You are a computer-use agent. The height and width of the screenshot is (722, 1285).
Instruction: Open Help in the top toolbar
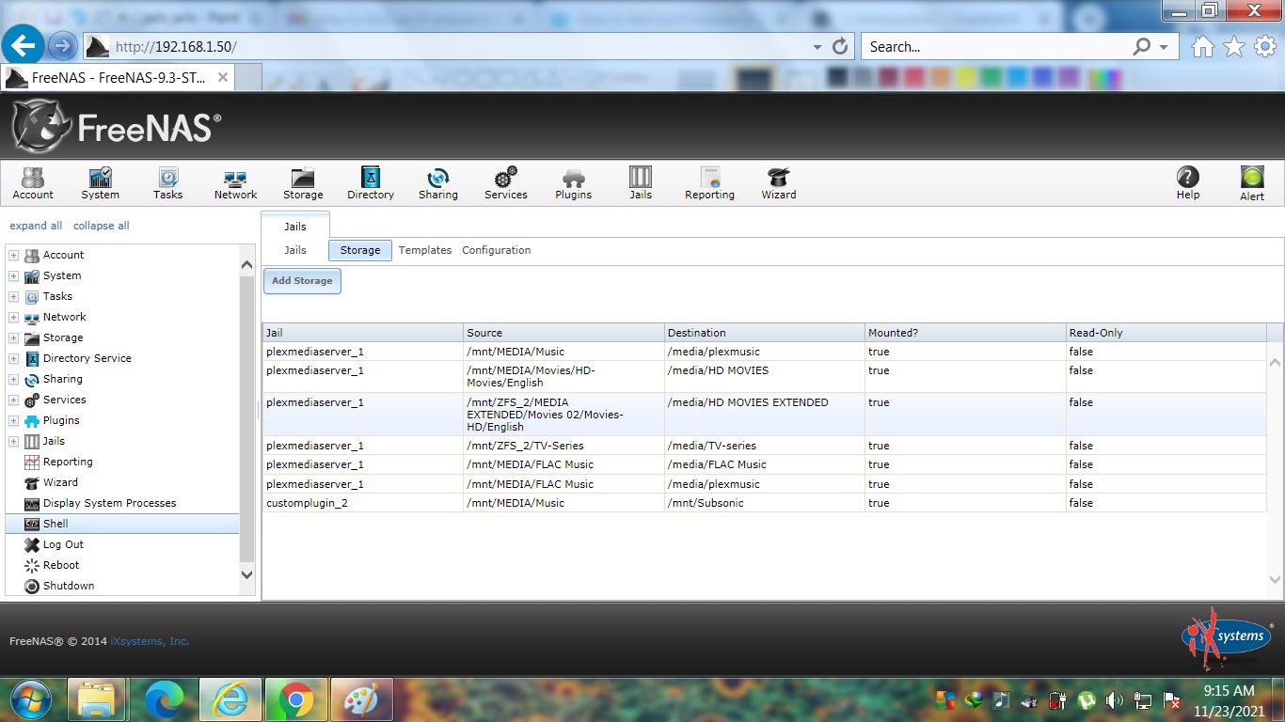point(1188,183)
